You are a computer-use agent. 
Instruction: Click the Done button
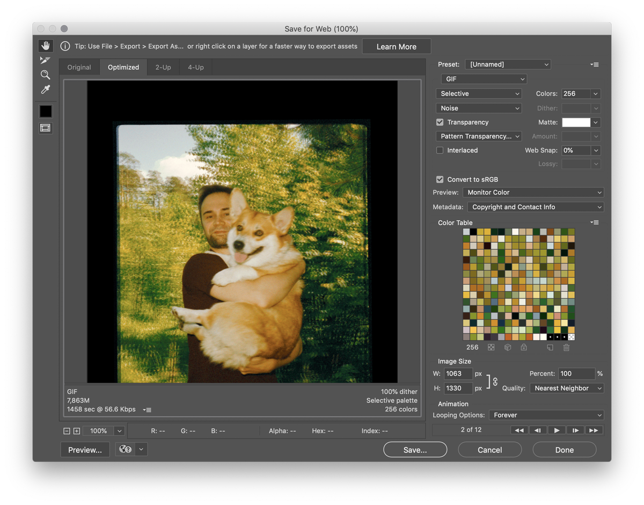pyautogui.click(x=565, y=450)
